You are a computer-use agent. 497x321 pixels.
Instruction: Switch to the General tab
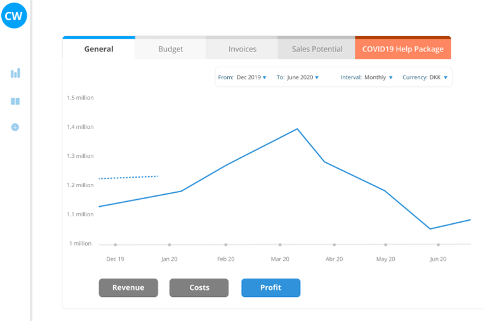[x=98, y=49]
